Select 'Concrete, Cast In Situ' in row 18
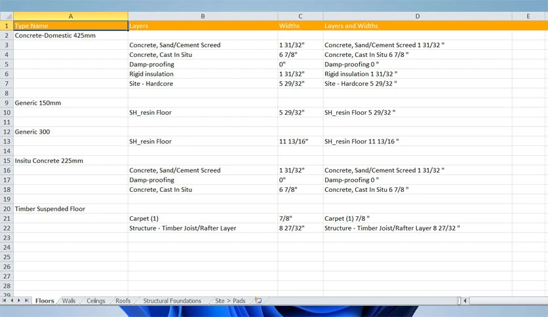Viewport: 548px width, 317px height. [x=203, y=189]
